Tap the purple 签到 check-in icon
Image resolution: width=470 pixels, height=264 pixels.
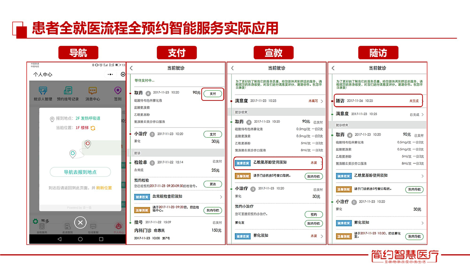[x=117, y=91]
